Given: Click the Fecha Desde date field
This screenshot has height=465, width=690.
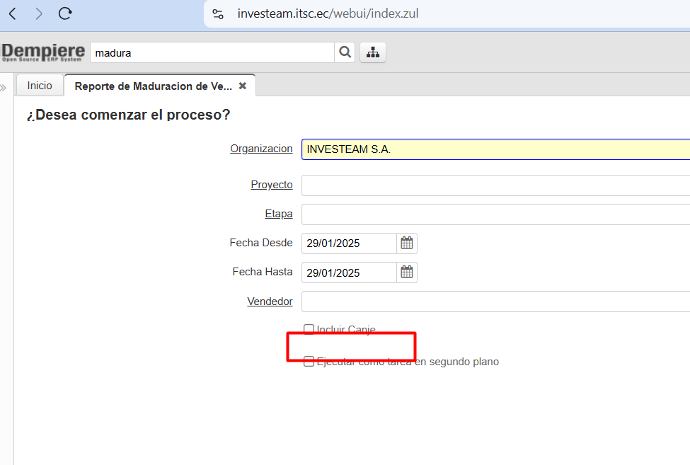Looking at the screenshot, I should click(x=348, y=243).
